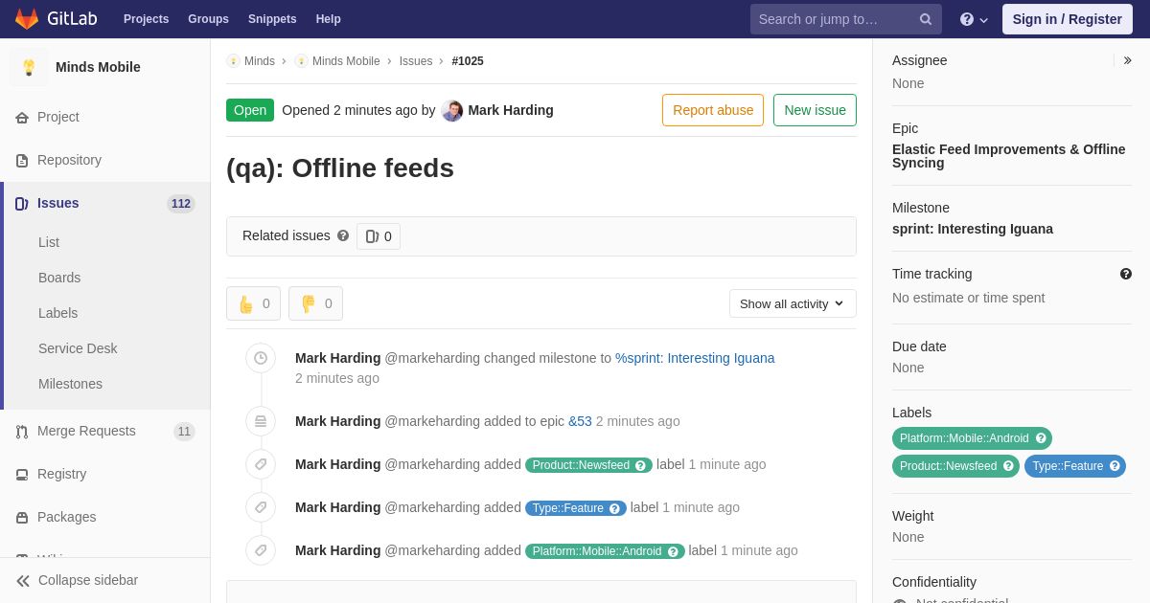Open the Labels sidebar item
1150x603 pixels.
57,313
